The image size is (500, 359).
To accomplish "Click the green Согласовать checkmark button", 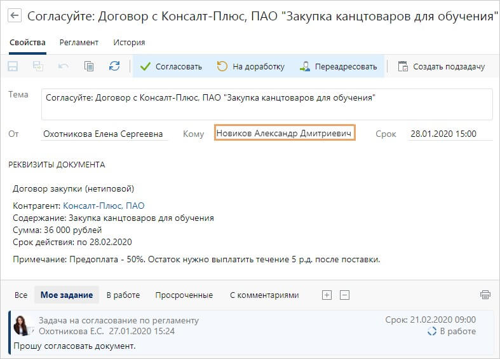I will (x=171, y=66).
